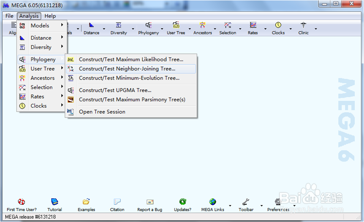
Task: Open the Tutorial book icon
Action: coord(54,202)
